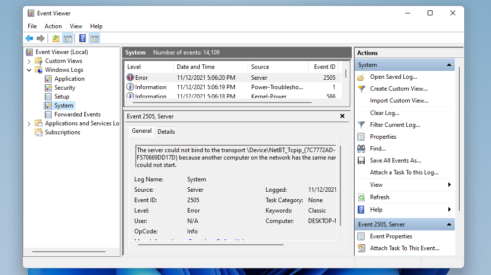Open the Help menu in menu bar
The image size is (491, 275).
(97, 26)
